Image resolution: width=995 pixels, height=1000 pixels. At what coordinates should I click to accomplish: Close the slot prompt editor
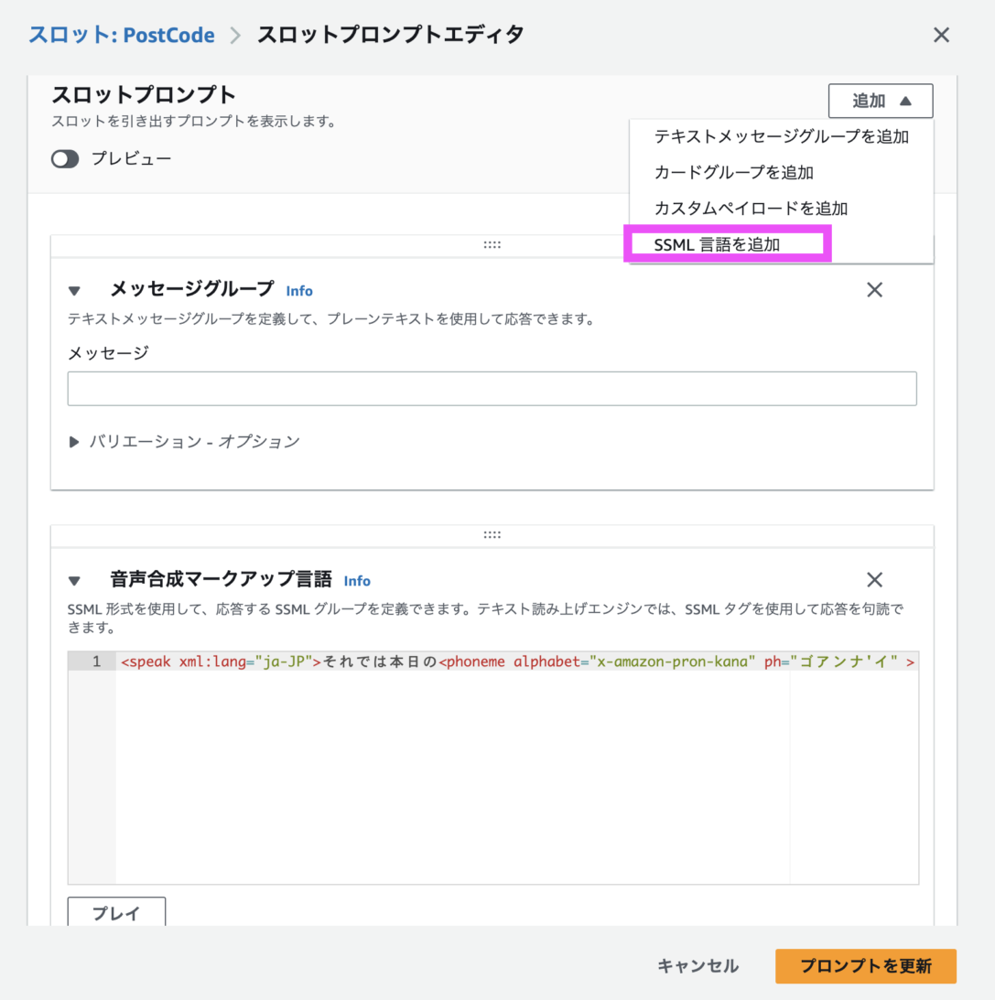[x=941, y=35]
